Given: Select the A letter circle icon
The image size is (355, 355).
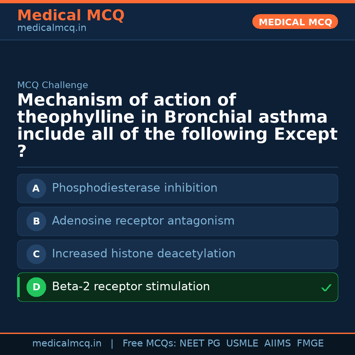Looking at the screenshot, I should [36, 189].
